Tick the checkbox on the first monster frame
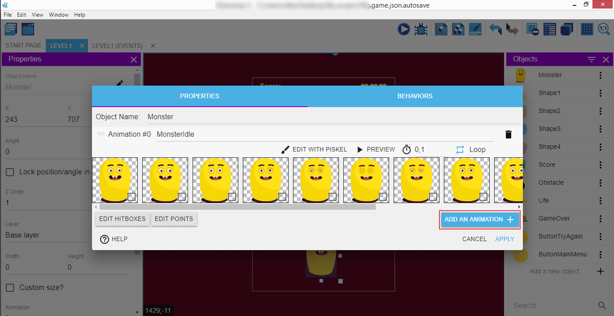Image resolution: width=614 pixels, height=316 pixels. coord(132,196)
